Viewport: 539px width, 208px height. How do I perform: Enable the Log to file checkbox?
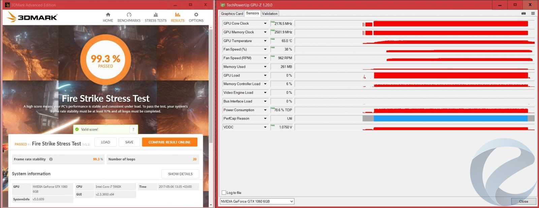(224, 193)
